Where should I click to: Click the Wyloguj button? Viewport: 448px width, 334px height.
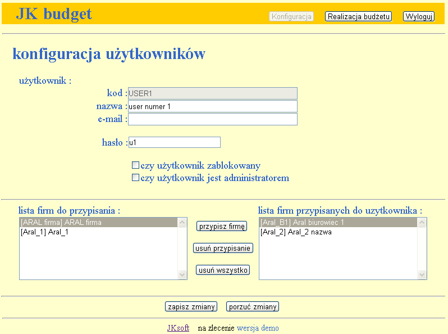pos(419,17)
